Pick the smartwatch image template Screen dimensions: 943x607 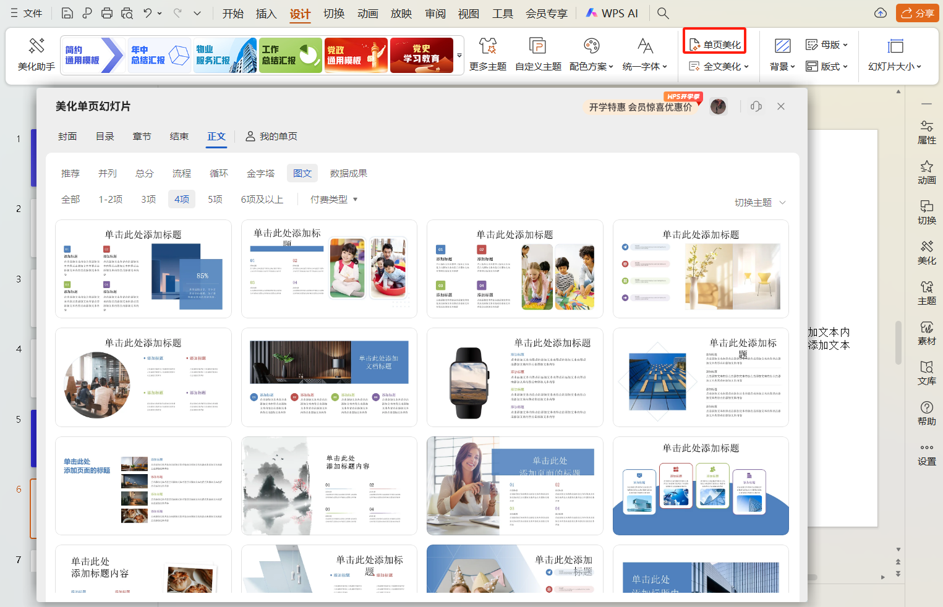point(514,377)
